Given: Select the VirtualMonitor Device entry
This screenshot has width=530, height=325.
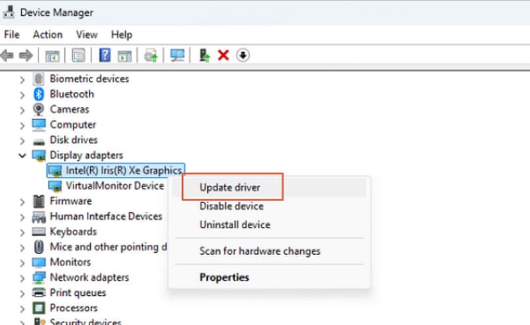Looking at the screenshot, I should 115,186.
